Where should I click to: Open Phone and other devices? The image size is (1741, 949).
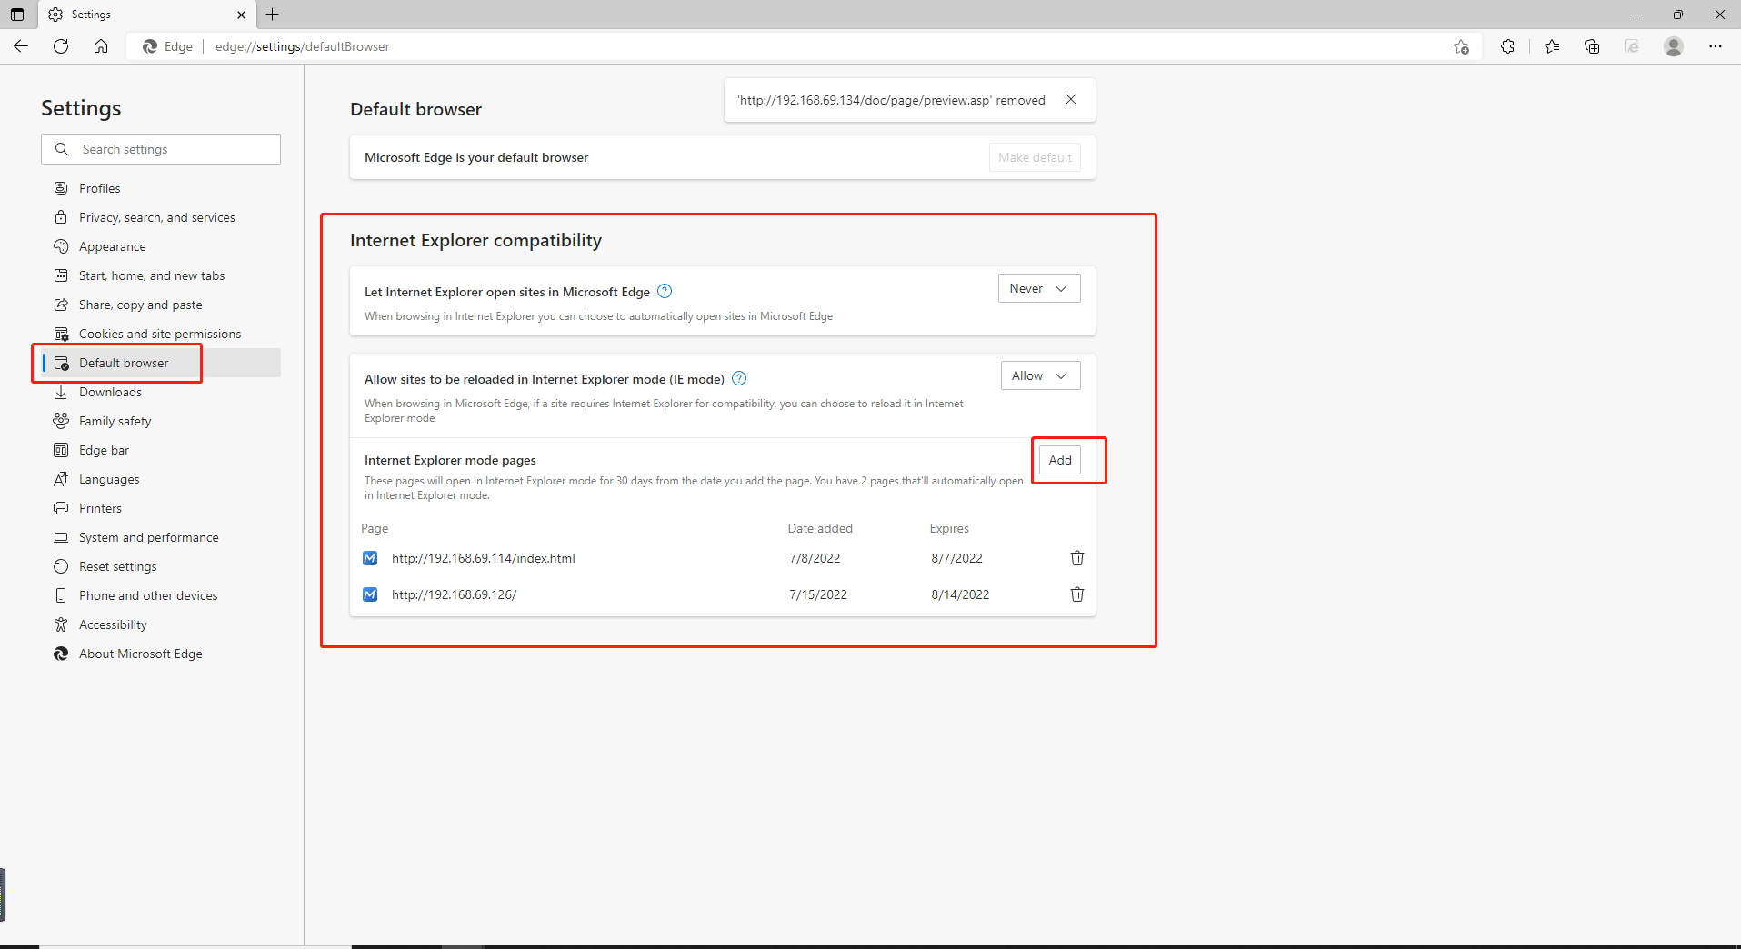162,595
